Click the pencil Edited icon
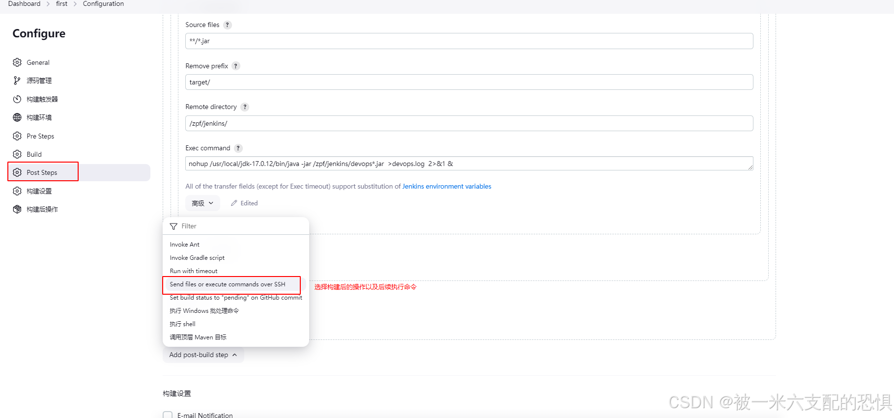The height and width of the screenshot is (418, 894). tap(234, 203)
